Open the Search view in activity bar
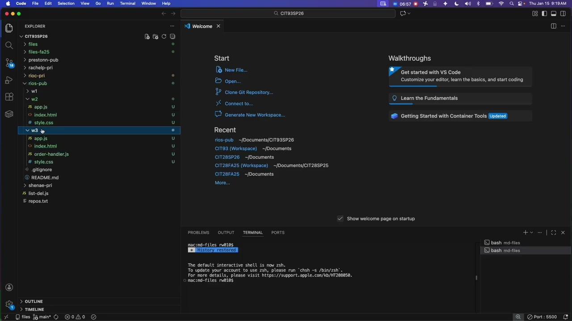 point(9,45)
